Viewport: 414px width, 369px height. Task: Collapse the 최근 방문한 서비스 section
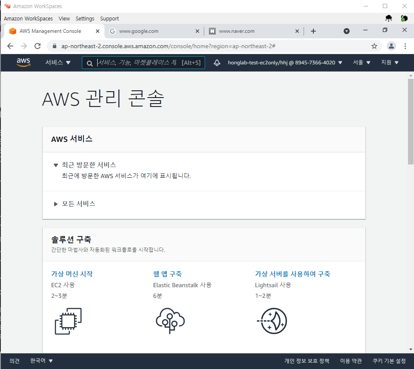click(x=56, y=165)
